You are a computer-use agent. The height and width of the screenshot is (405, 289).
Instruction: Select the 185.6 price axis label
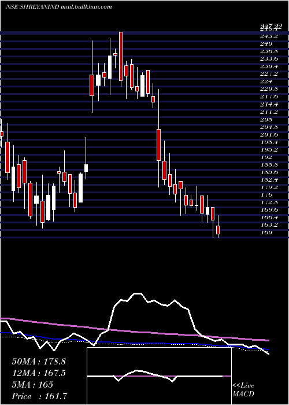click(269, 172)
